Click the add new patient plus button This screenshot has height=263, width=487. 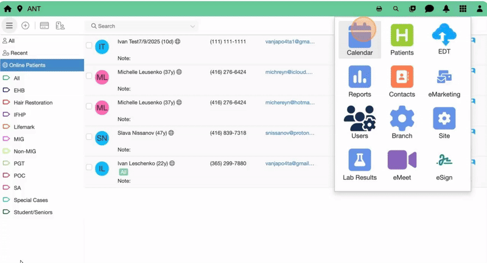[26, 26]
